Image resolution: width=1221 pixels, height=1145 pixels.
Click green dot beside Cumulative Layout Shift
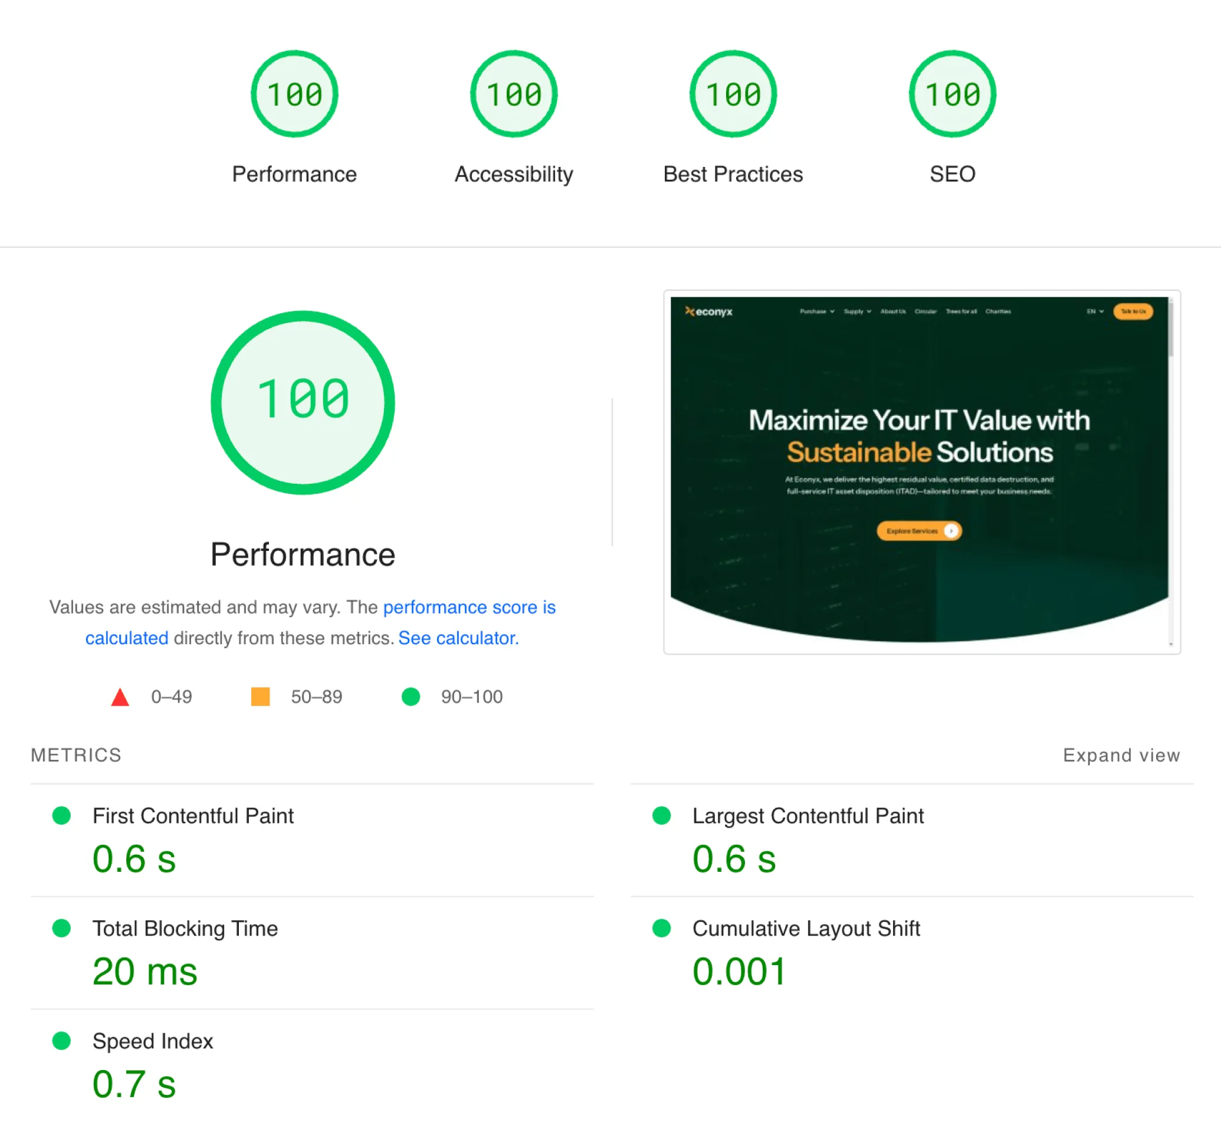pos(661,928)
